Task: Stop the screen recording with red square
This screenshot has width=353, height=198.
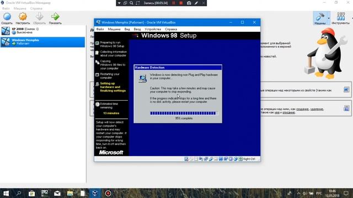Action: point(181,3)
